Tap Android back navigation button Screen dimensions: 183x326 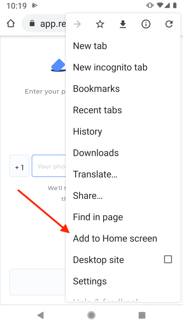(41, 315)
